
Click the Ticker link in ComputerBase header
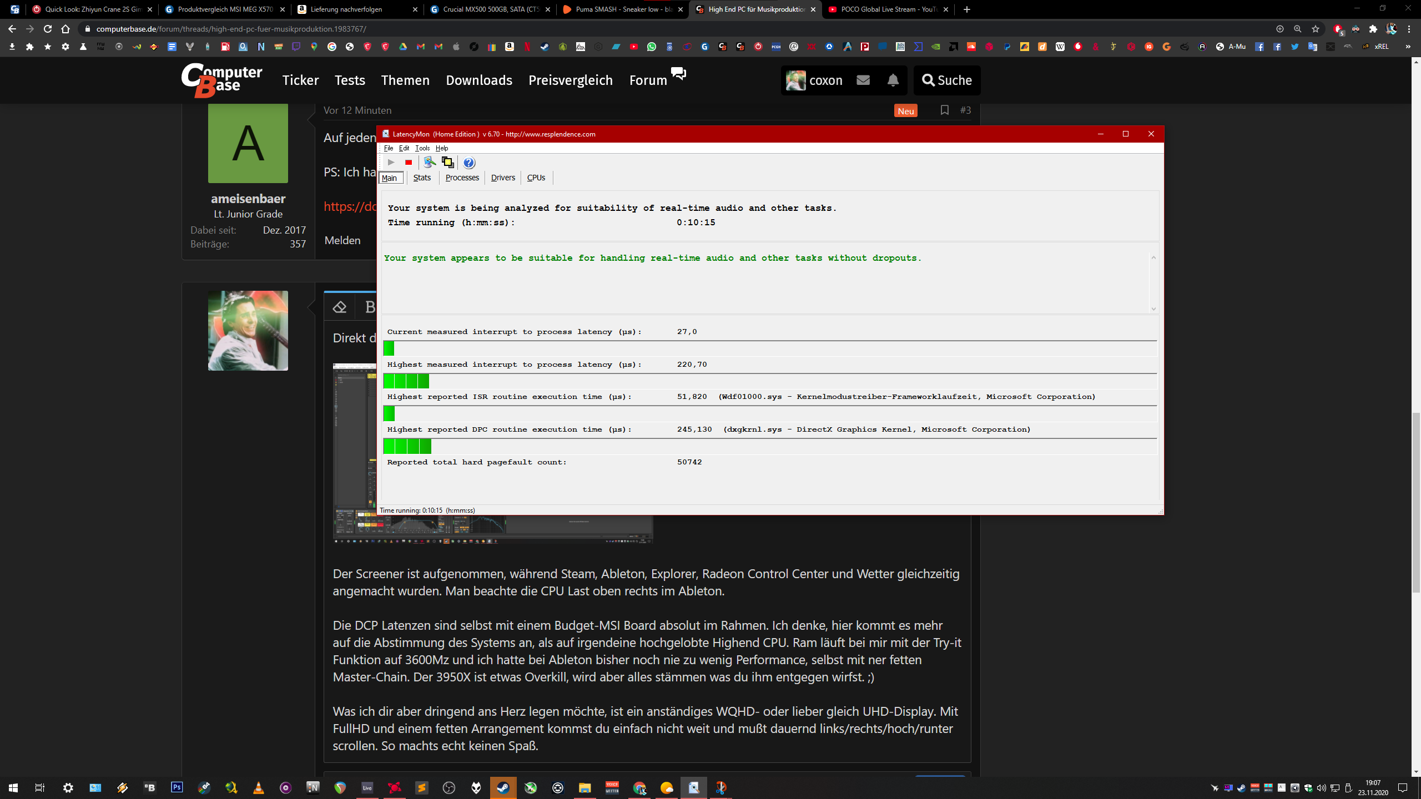301,80
